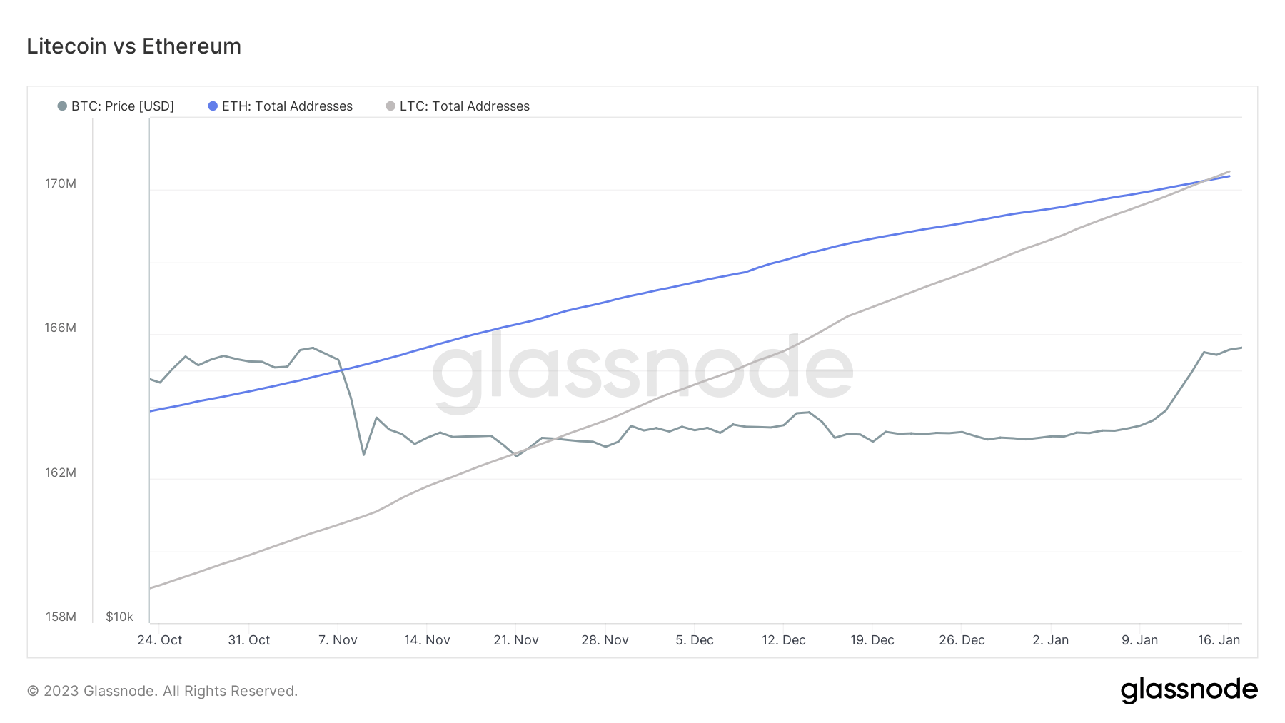Click the BTC Price legend gray dot

[x=62, y=106]
